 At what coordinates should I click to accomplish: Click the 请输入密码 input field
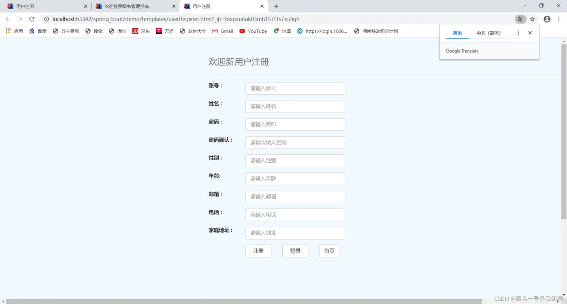click(295, 124)
